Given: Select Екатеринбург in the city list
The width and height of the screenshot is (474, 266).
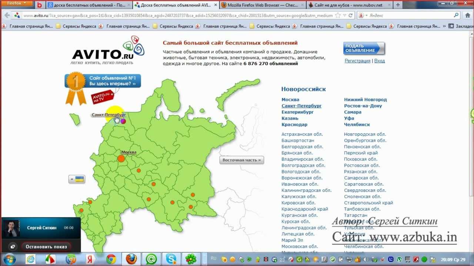Looking at the screenshot, I should (297, 112).
